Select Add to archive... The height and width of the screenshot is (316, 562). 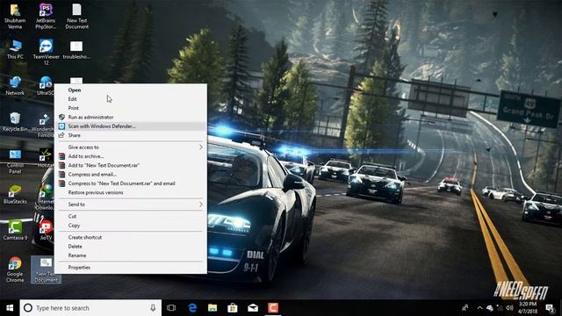(x=131, y=156)
